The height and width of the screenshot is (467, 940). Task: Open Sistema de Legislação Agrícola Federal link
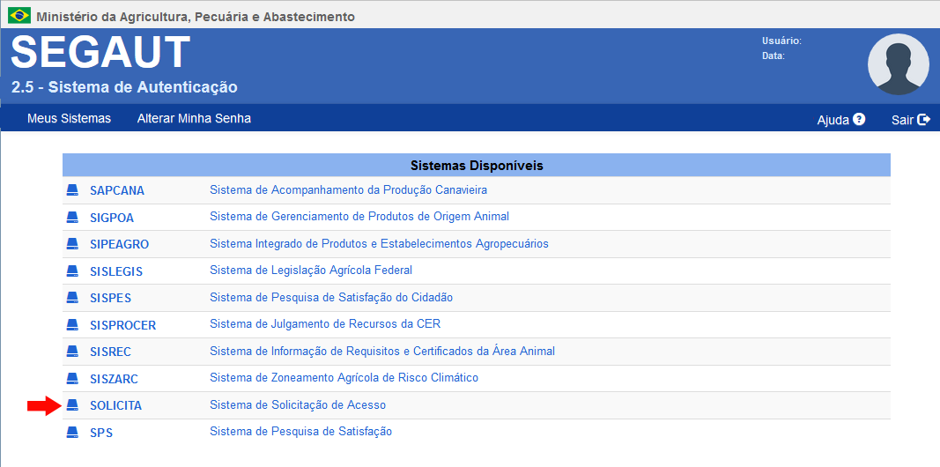point(311,271)
